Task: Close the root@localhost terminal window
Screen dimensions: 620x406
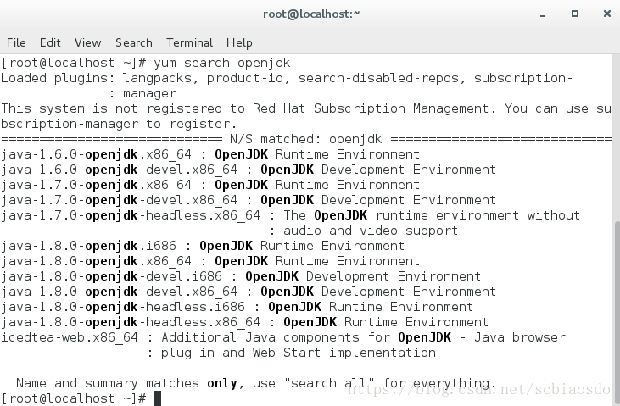Action: click(x=607, y=14)
